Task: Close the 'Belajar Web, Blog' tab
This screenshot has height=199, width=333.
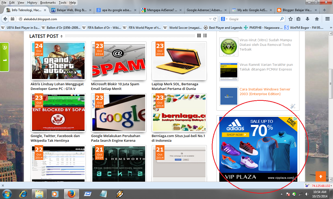Action: [x=90, y=10]
